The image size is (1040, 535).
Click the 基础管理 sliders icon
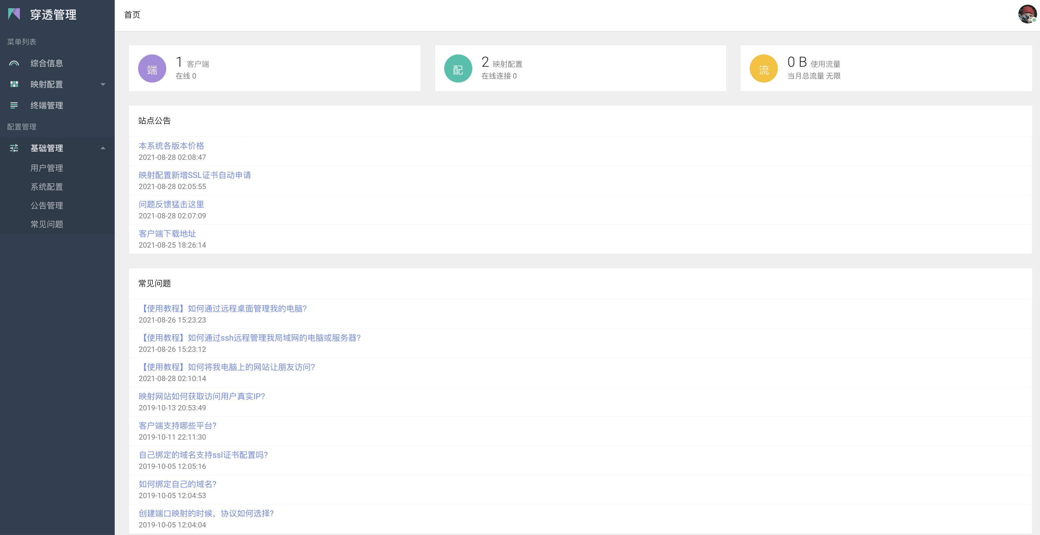14,148
